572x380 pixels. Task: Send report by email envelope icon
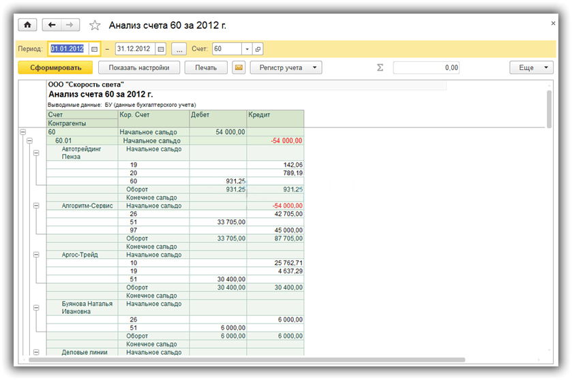[x=239, y=67]
